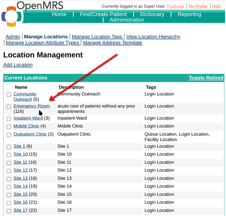Viewport: 226px width, 216px height.
Task: Open the Emergency Room location
Action: coord(31,106)
